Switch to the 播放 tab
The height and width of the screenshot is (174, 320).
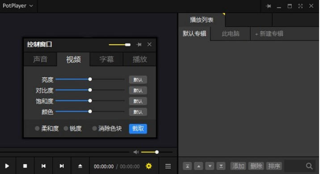139,59
